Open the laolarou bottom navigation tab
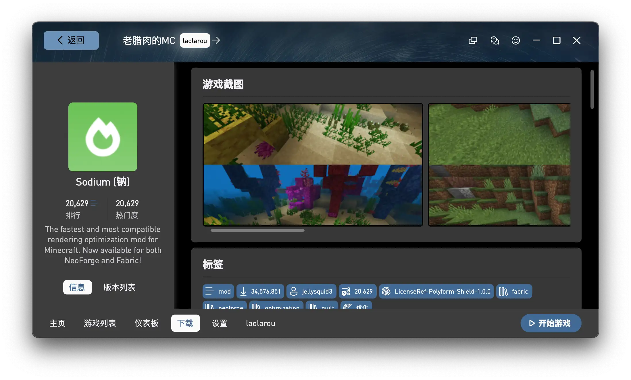 click(x=260, y=323)
